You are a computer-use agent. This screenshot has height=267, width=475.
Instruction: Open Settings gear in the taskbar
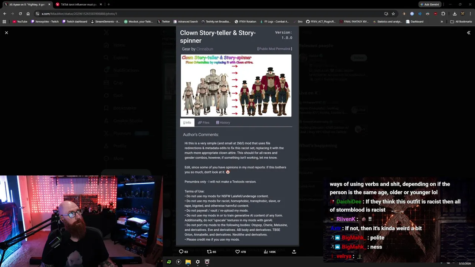(197, 262)
